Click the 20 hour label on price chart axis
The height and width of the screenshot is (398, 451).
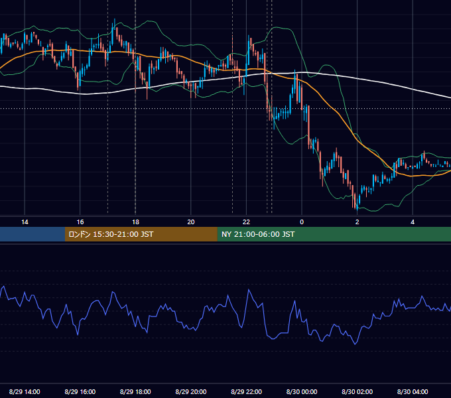(191, 222)
